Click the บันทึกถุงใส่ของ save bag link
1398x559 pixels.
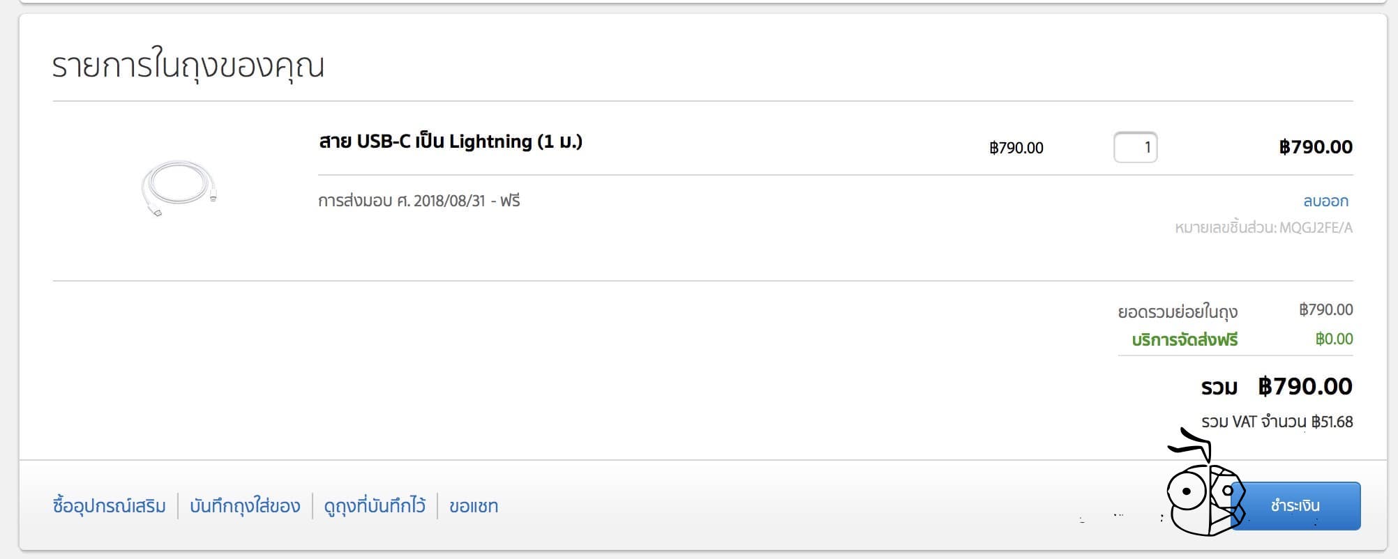coord(245,506)
